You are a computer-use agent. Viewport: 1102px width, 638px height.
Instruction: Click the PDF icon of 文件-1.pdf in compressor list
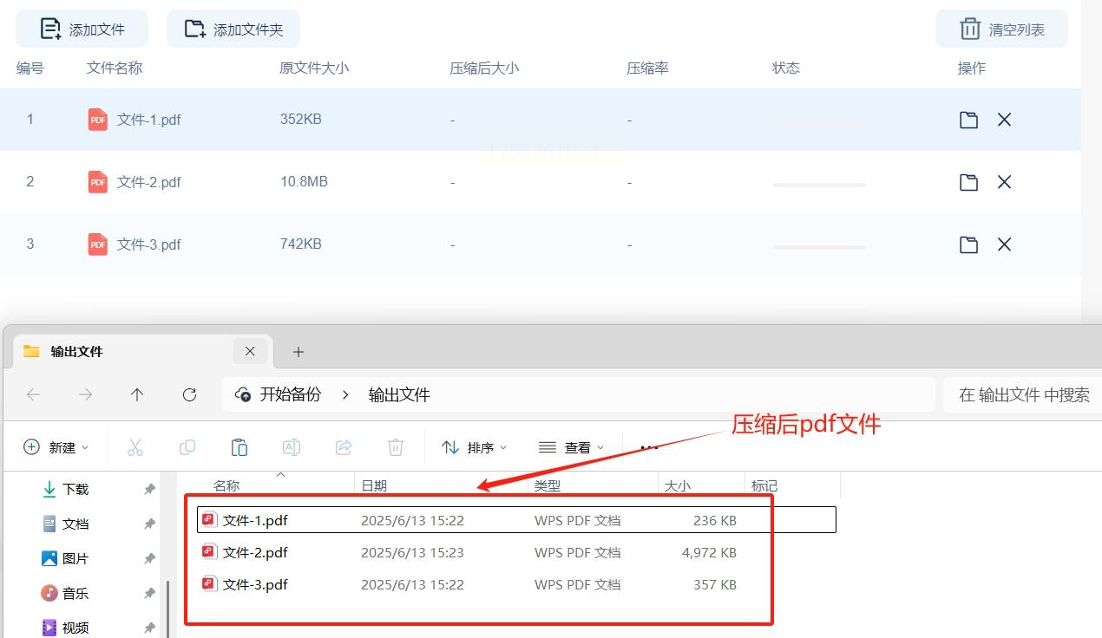(x=98, y=120)
